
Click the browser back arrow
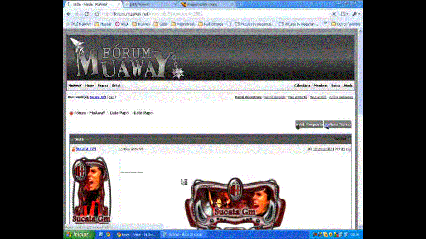[69, 14]
